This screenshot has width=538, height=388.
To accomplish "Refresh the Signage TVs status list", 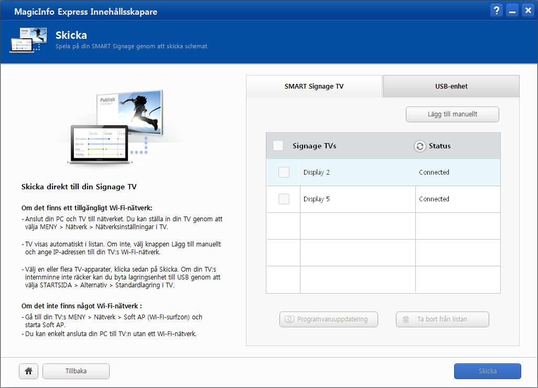I will pyautogui.click(x=419, y=146).
